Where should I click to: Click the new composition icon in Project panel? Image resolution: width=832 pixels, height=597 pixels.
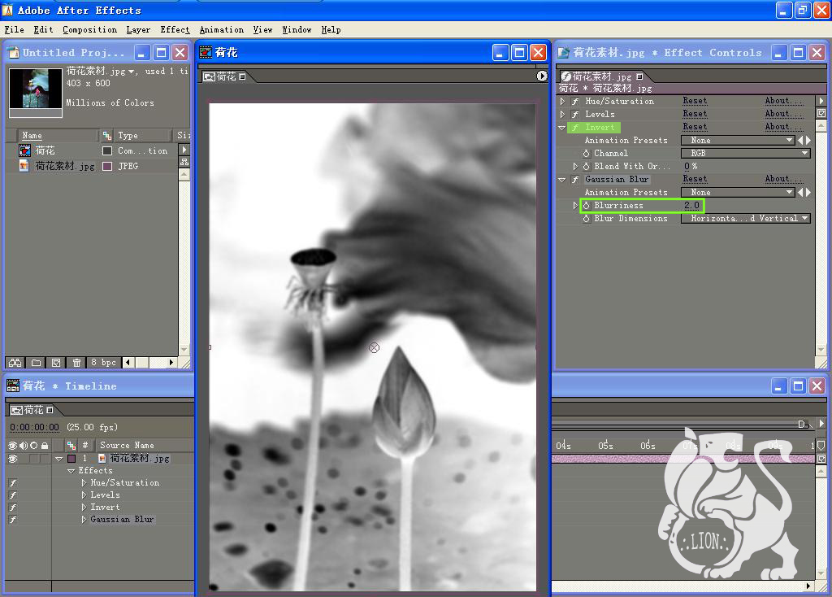[x=56, y=363]
